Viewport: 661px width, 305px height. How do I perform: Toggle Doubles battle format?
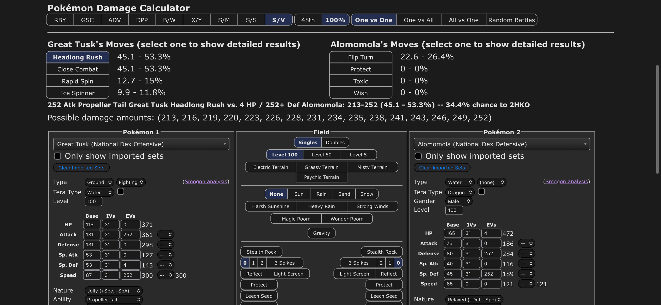335,142
